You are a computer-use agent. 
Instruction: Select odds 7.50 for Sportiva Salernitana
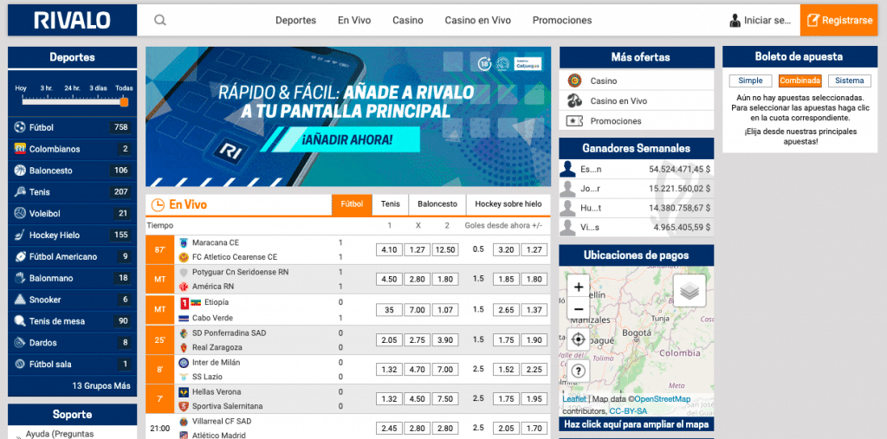coord(445,399)
